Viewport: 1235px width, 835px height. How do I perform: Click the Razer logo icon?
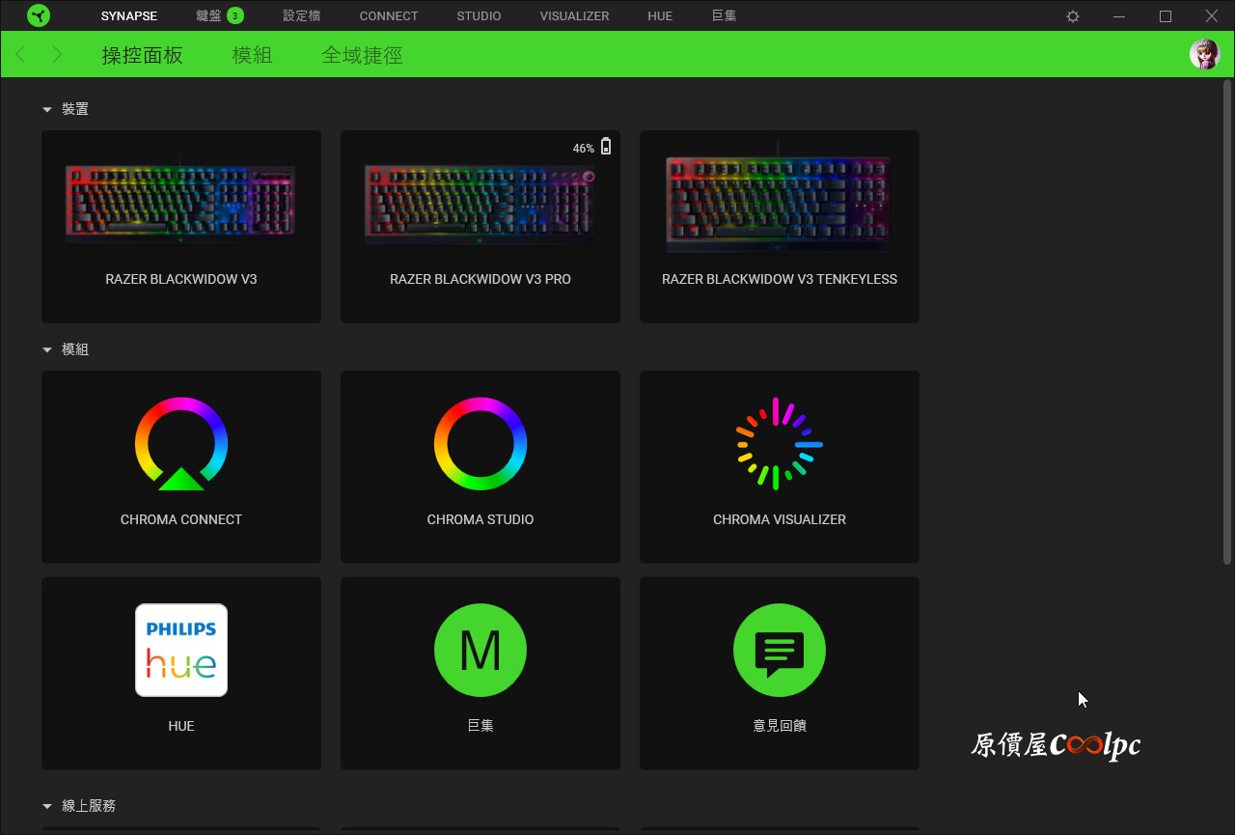[x=39, y=15]
